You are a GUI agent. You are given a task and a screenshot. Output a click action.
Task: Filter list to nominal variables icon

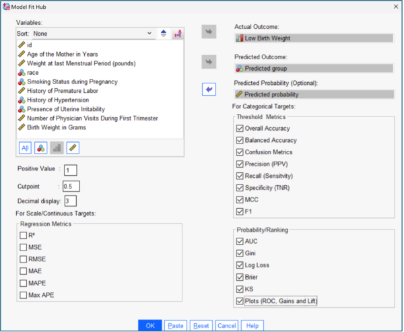point(40,148)
